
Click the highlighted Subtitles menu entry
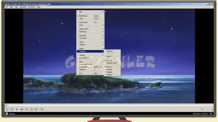[90, 51]
